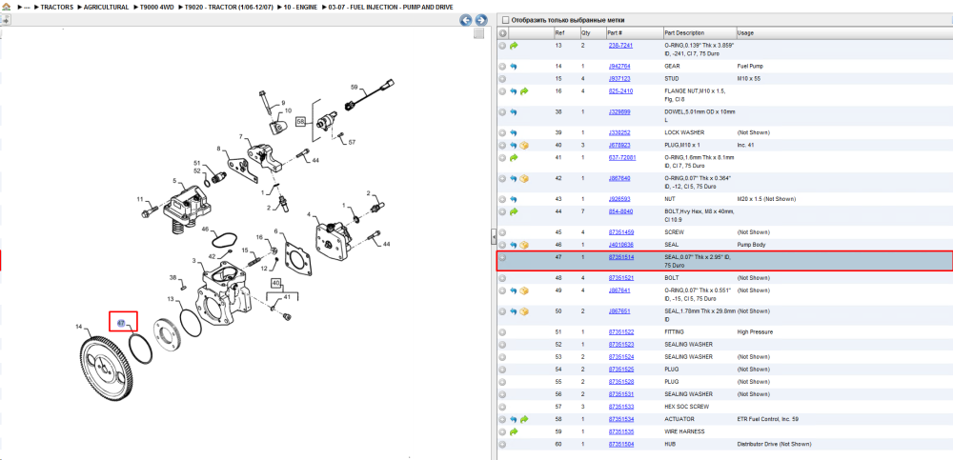The image size is (953, 460).
Task: Open part number 87351514 link
Action: 621,257
